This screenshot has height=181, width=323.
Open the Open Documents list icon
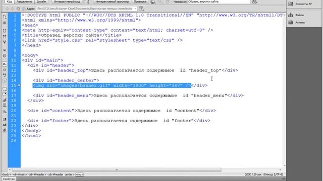click(5, 17)
